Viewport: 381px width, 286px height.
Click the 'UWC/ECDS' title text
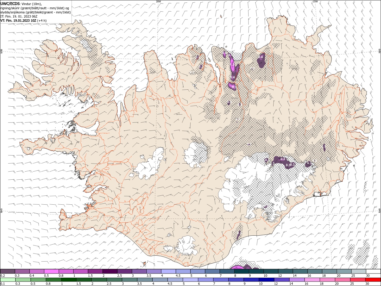point(10,4)
